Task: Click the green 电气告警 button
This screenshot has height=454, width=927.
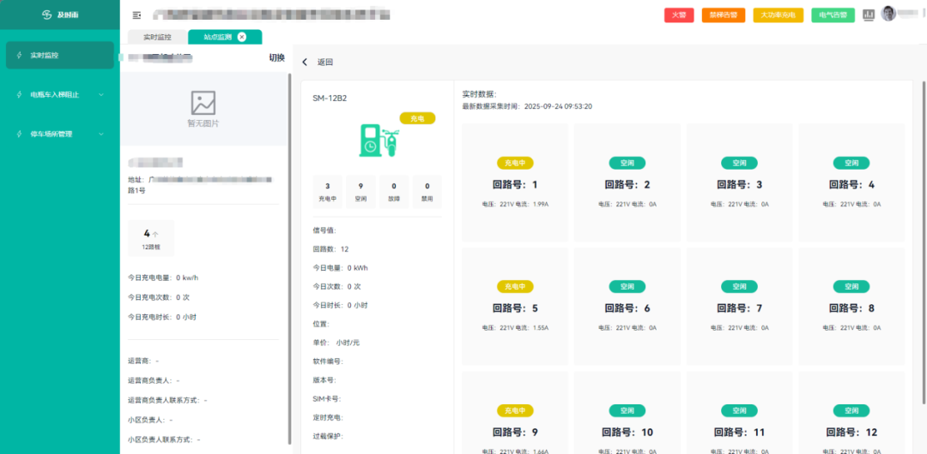Action: (833, 15)
